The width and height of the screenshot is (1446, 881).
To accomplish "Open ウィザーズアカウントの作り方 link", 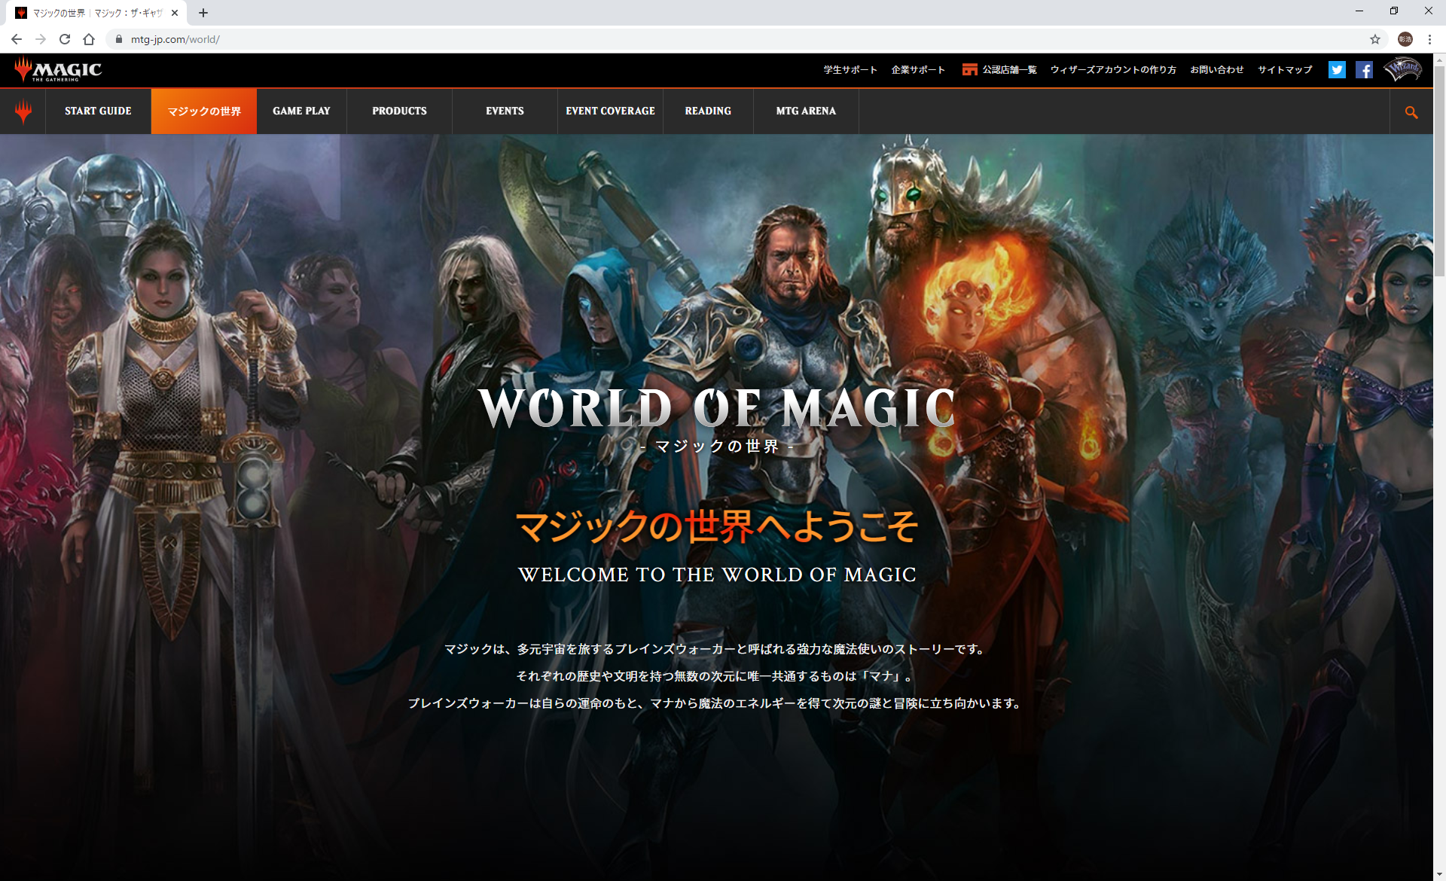I will click(x=1113, y=70).
